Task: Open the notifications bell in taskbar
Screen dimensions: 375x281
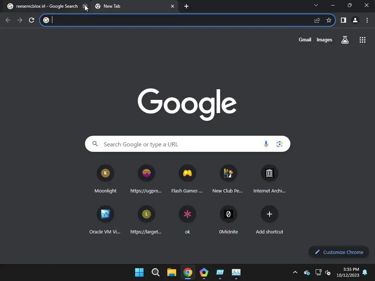Action: (x=365, y=272)
